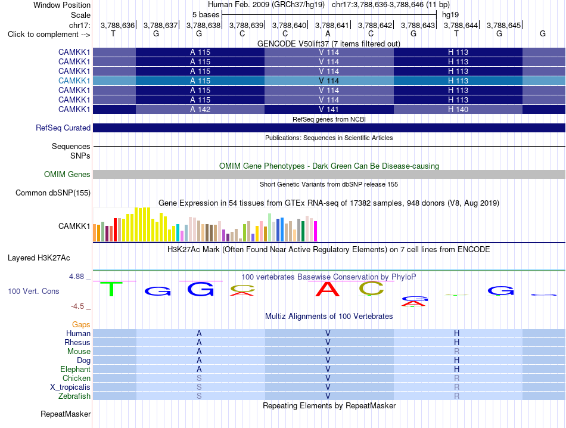Viewport: 566px width, 428px height.
Task: Click the Rhesus species label
Action: click(77, 342)
